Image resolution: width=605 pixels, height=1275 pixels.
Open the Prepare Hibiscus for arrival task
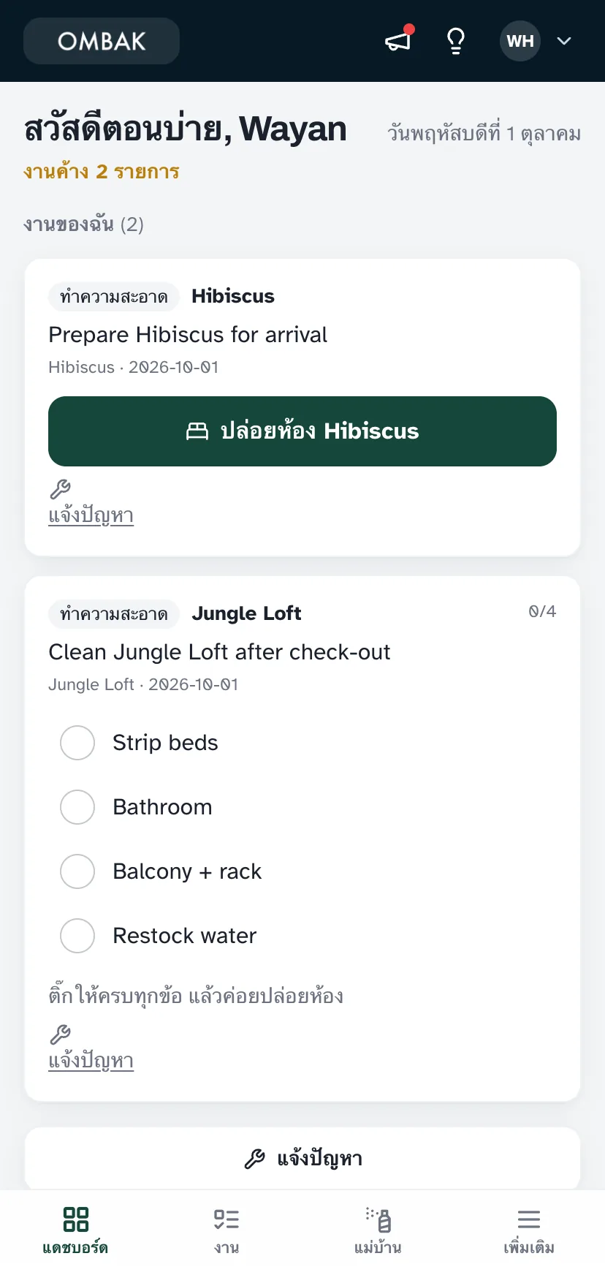(188, 335)
